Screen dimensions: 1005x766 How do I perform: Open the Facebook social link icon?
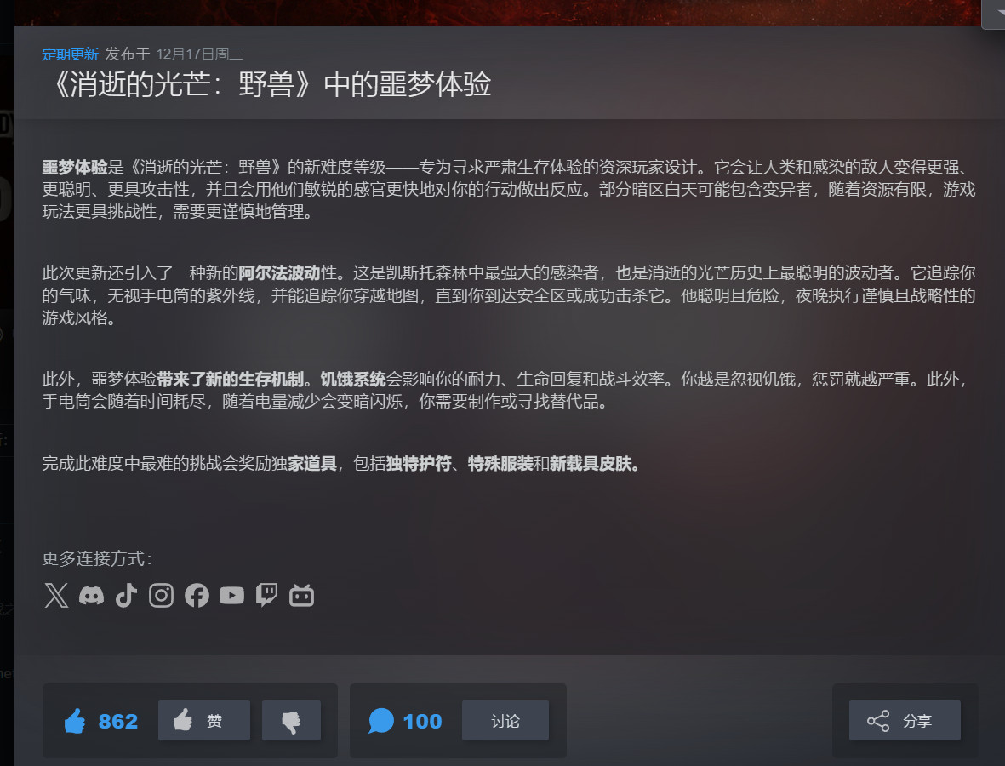pos(197,596)
